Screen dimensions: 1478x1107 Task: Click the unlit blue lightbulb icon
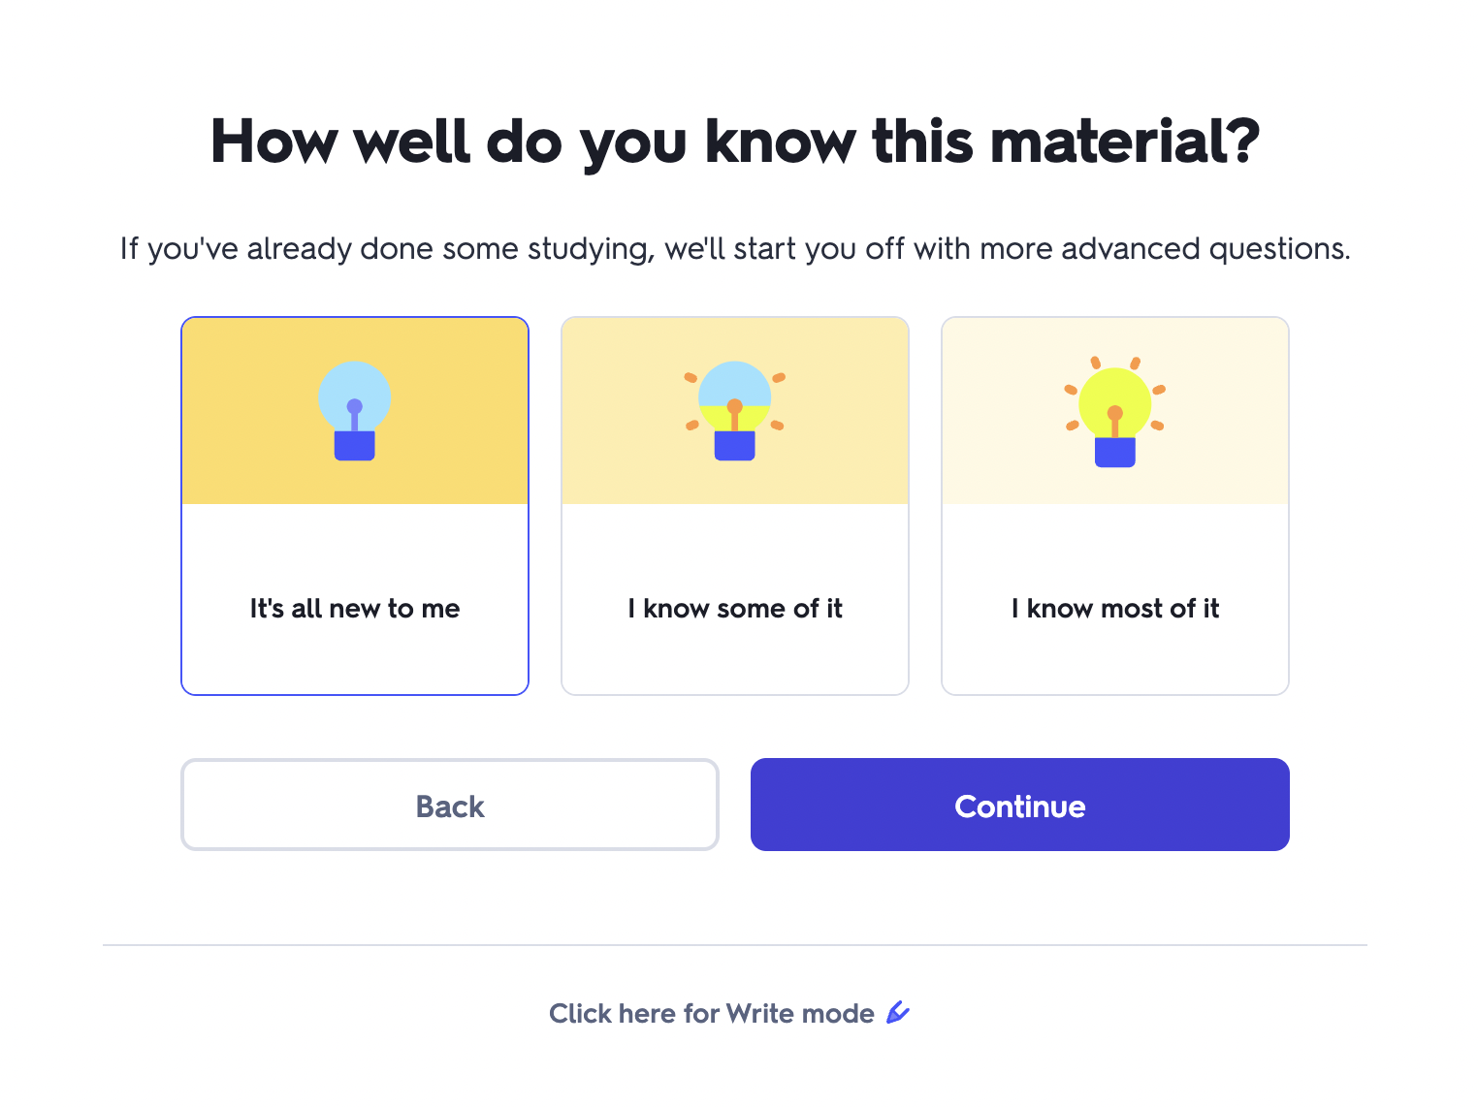pos(355,411)
